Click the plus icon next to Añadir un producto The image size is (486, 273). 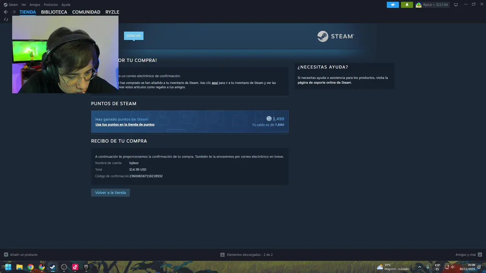6,254
